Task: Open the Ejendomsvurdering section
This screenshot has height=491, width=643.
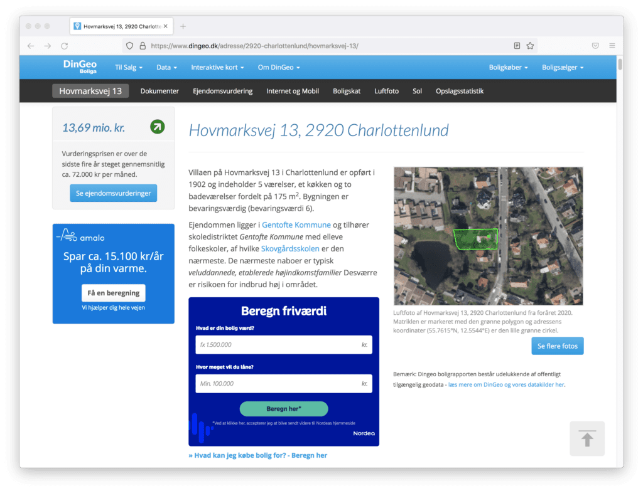Action: [223, 91]
